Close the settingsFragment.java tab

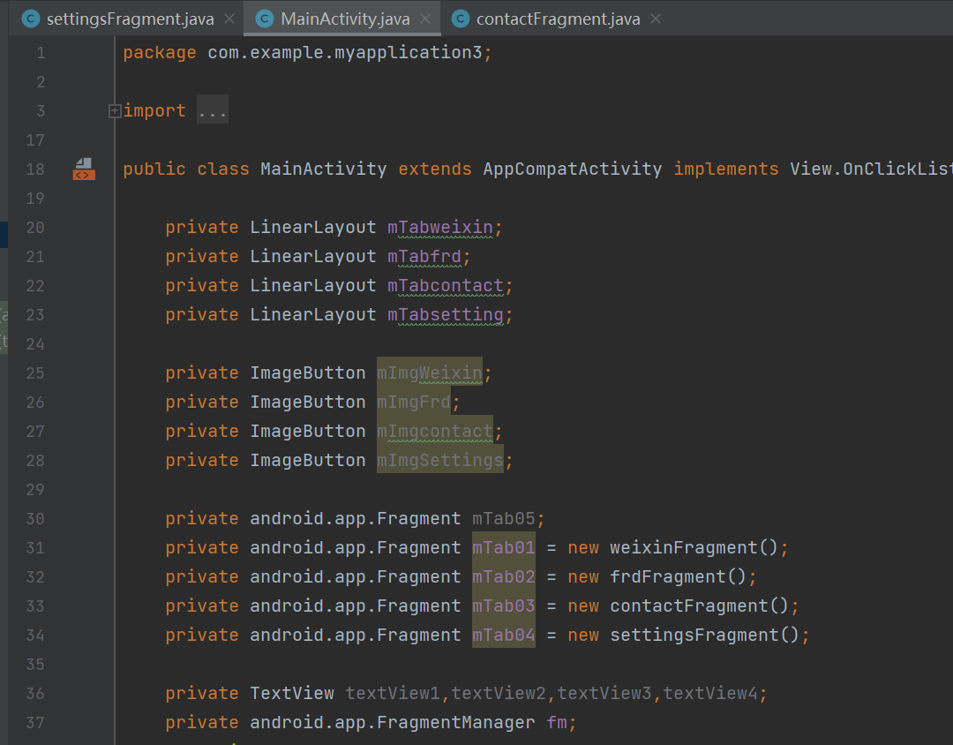(x=230, y=19)
